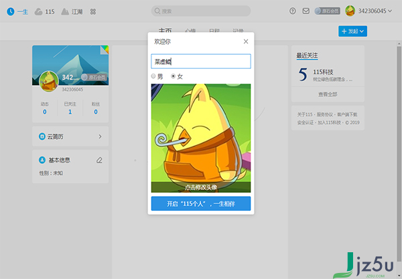Click the profile card round avatar
402x279 pixels.
coord(49,82)
